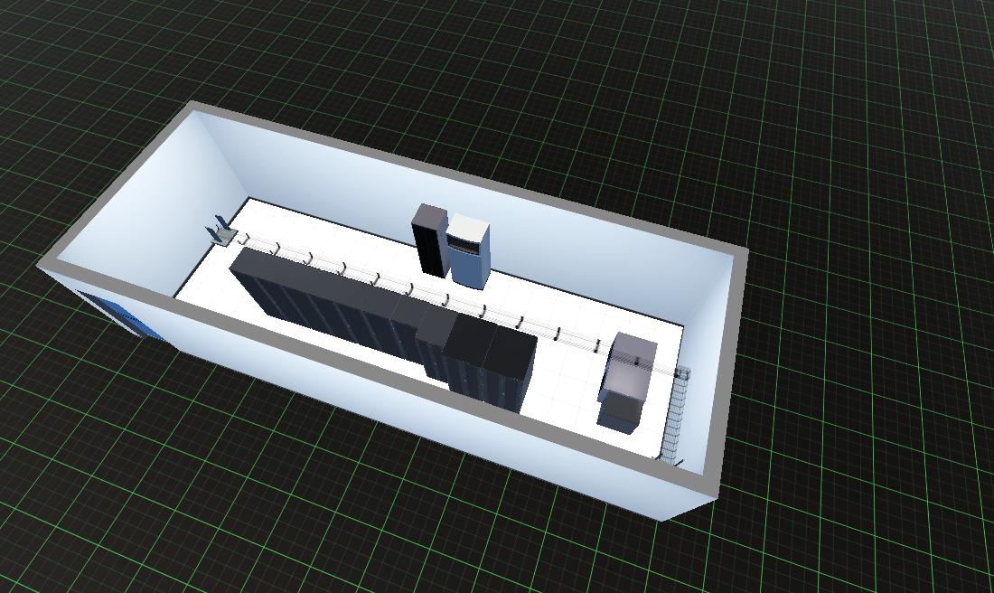Click the white cooling unit at the back wall

pyautogui.click(x=469, y=252)
